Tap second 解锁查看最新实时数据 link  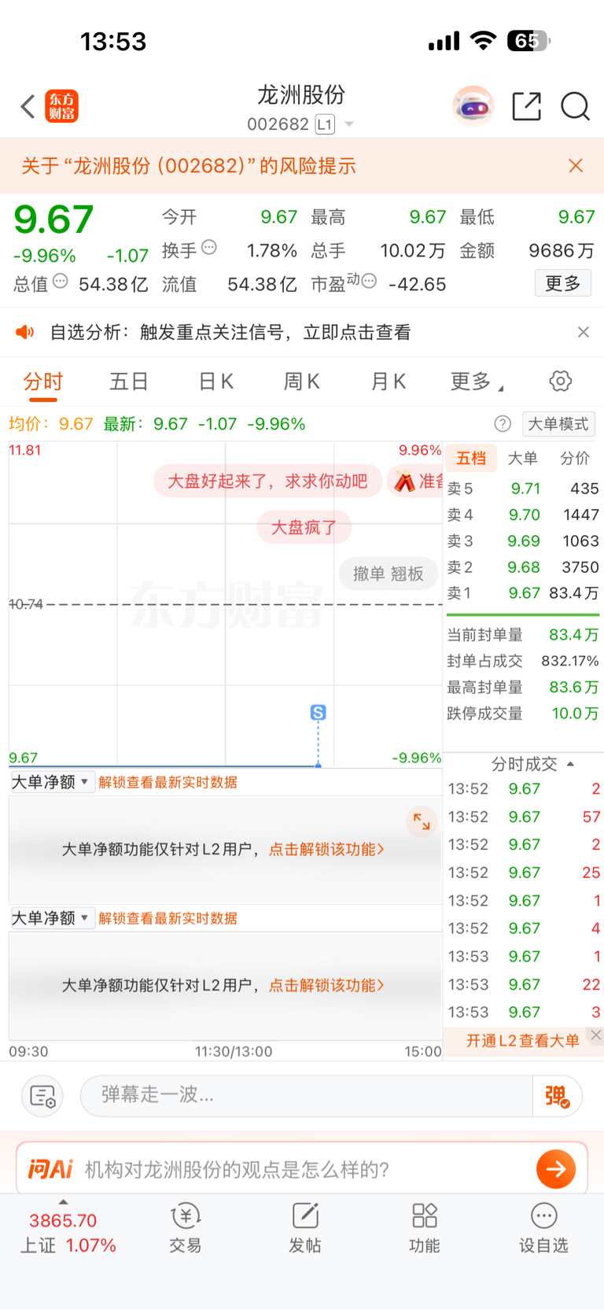click(x=168, y=918)
